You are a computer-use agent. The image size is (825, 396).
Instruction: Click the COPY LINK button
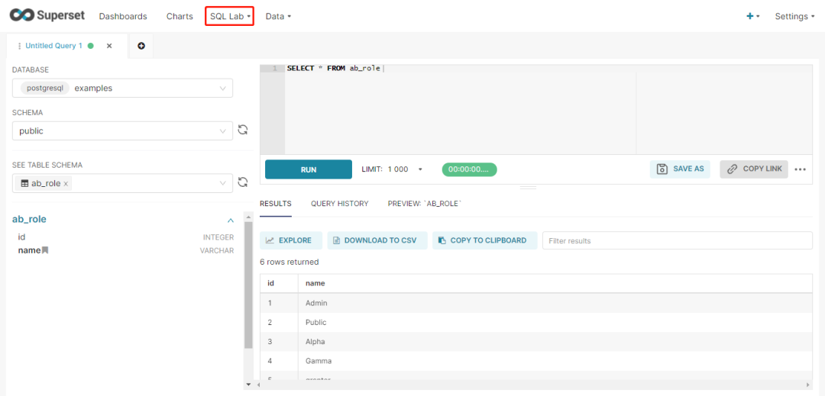(754, 169)
